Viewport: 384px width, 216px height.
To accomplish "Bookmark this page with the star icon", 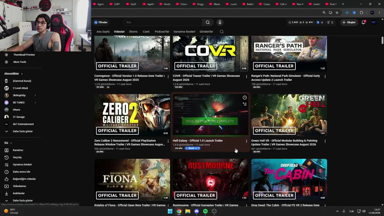I will tap(337, 13).
